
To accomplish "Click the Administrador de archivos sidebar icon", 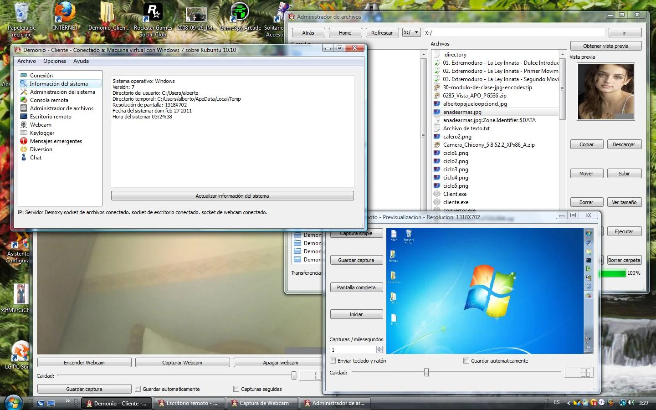I will (24, 108).
